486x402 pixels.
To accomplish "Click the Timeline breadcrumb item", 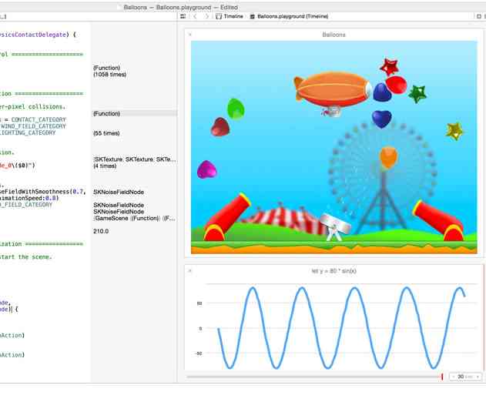I will pyautogui.click(x=230, y=15).
